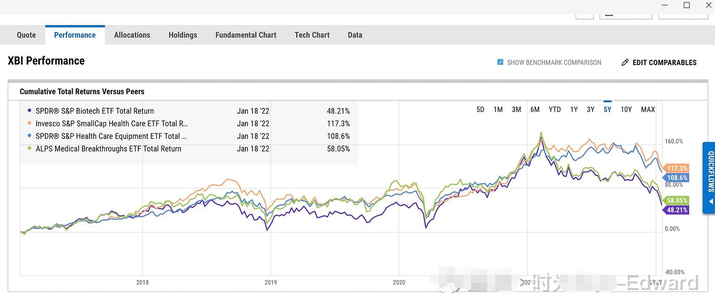Click the blue Health Care Equipment legend dot
Image resolution: width=715 pixels, height=293 pixels.
pyautogui.click(x=29, y=136)
